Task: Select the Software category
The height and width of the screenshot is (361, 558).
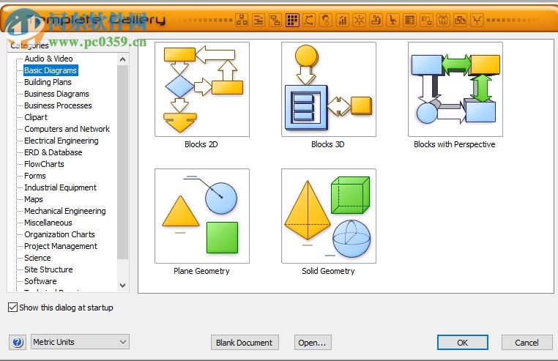Action: click(40, 281)
